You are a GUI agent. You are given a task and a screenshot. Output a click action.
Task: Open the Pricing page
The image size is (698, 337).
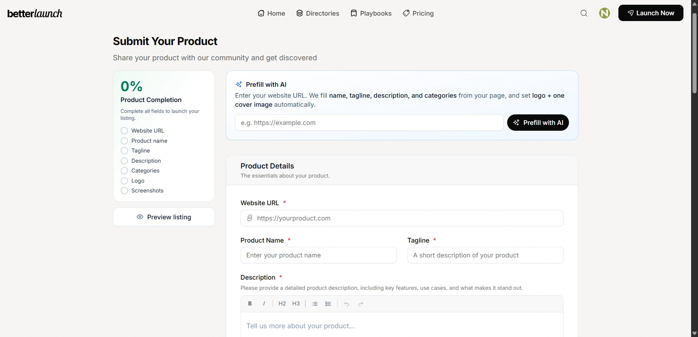coord(418,13)
